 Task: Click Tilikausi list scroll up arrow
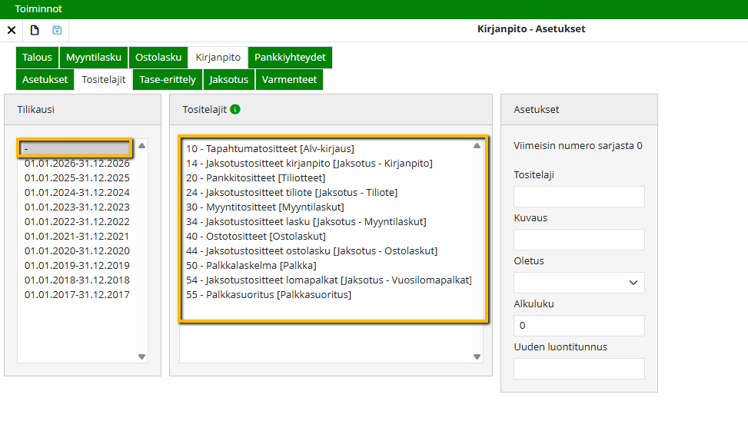(141, 145)
